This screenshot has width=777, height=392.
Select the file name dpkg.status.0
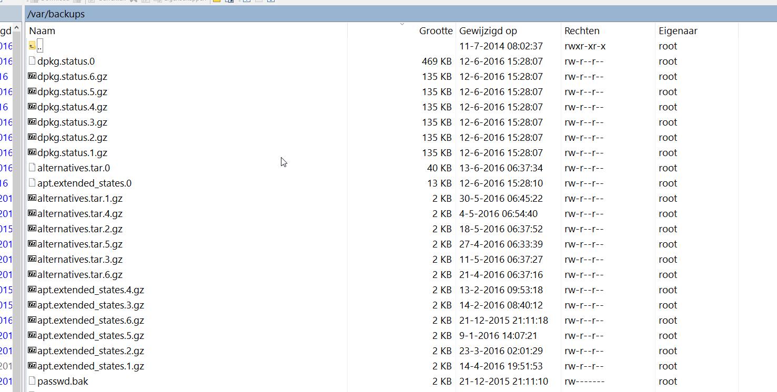[x=66, y=61]
